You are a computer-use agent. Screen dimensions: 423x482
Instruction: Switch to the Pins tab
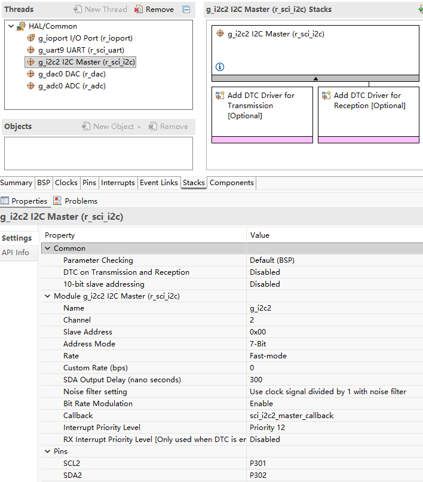tap(89, 183)
